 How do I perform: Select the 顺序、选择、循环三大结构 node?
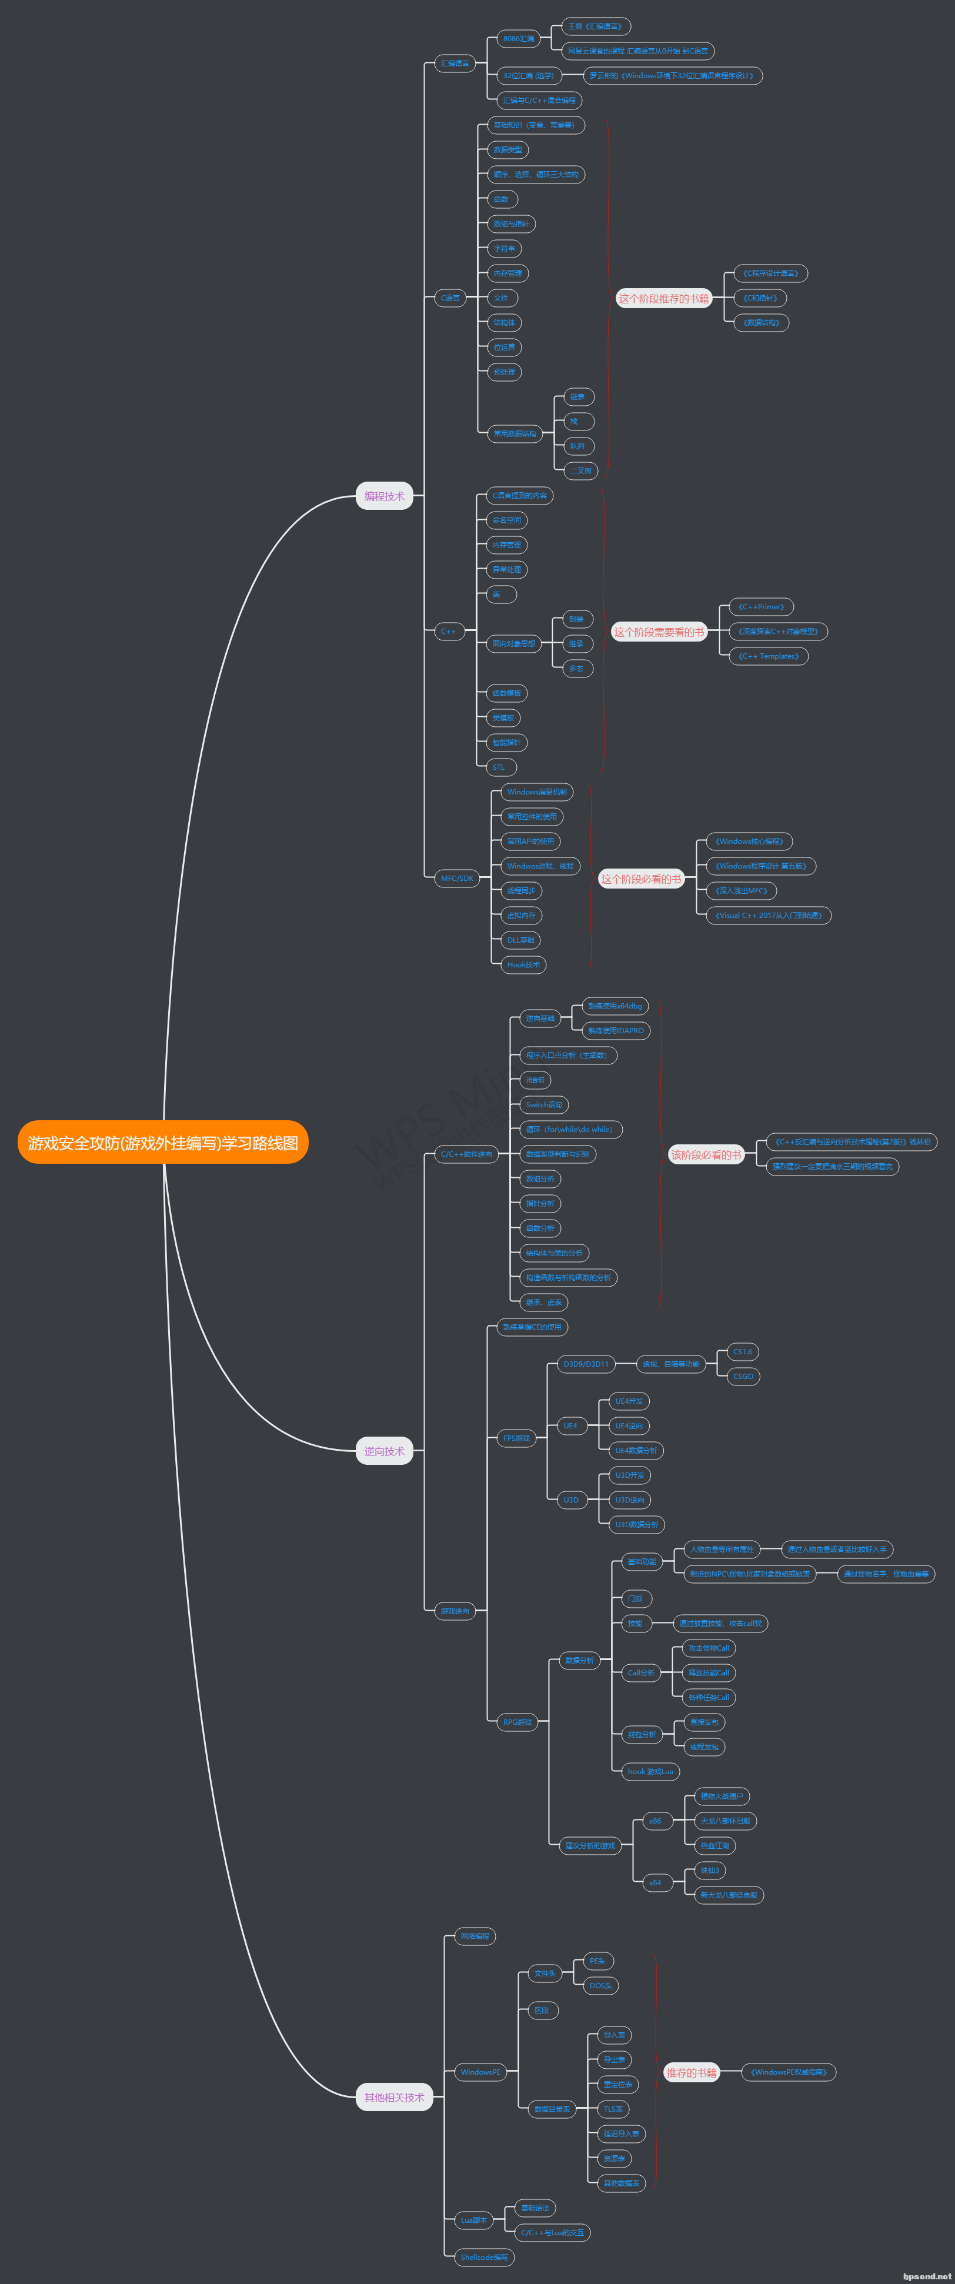point(536,174)
